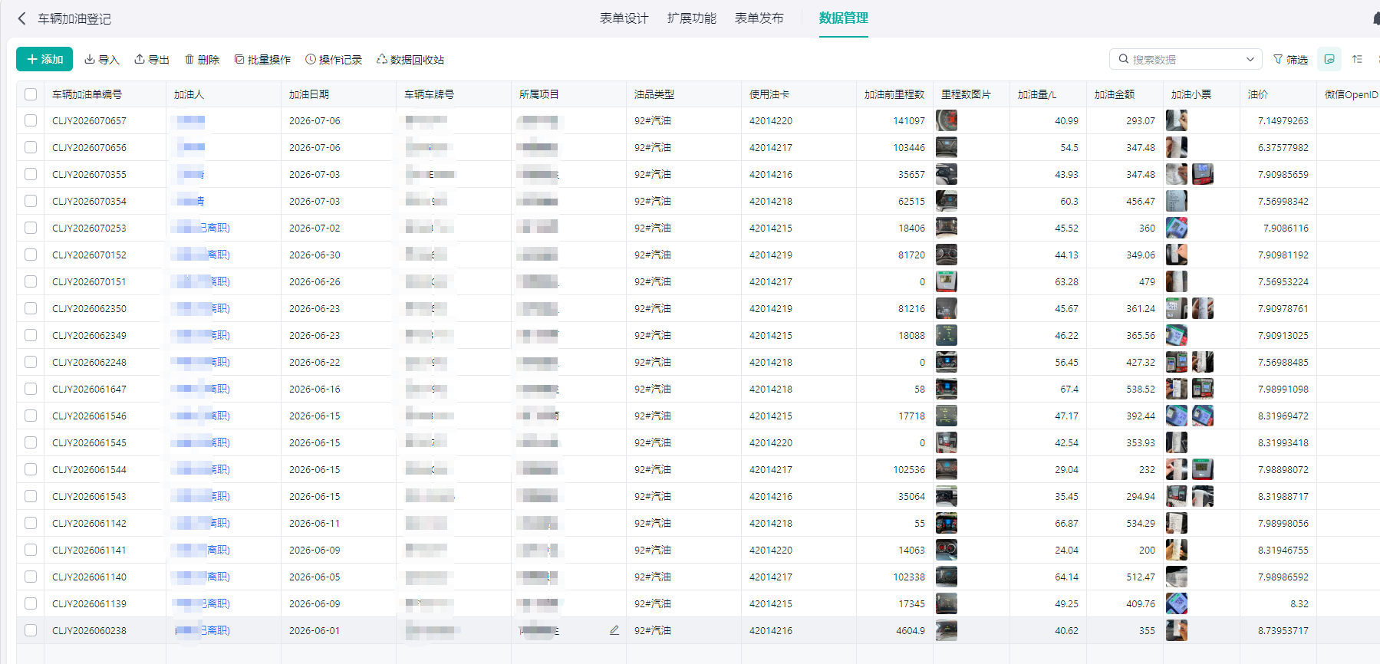1380x664 pixels.
Task: Select the 数据管理 tab
Action: 843,18
